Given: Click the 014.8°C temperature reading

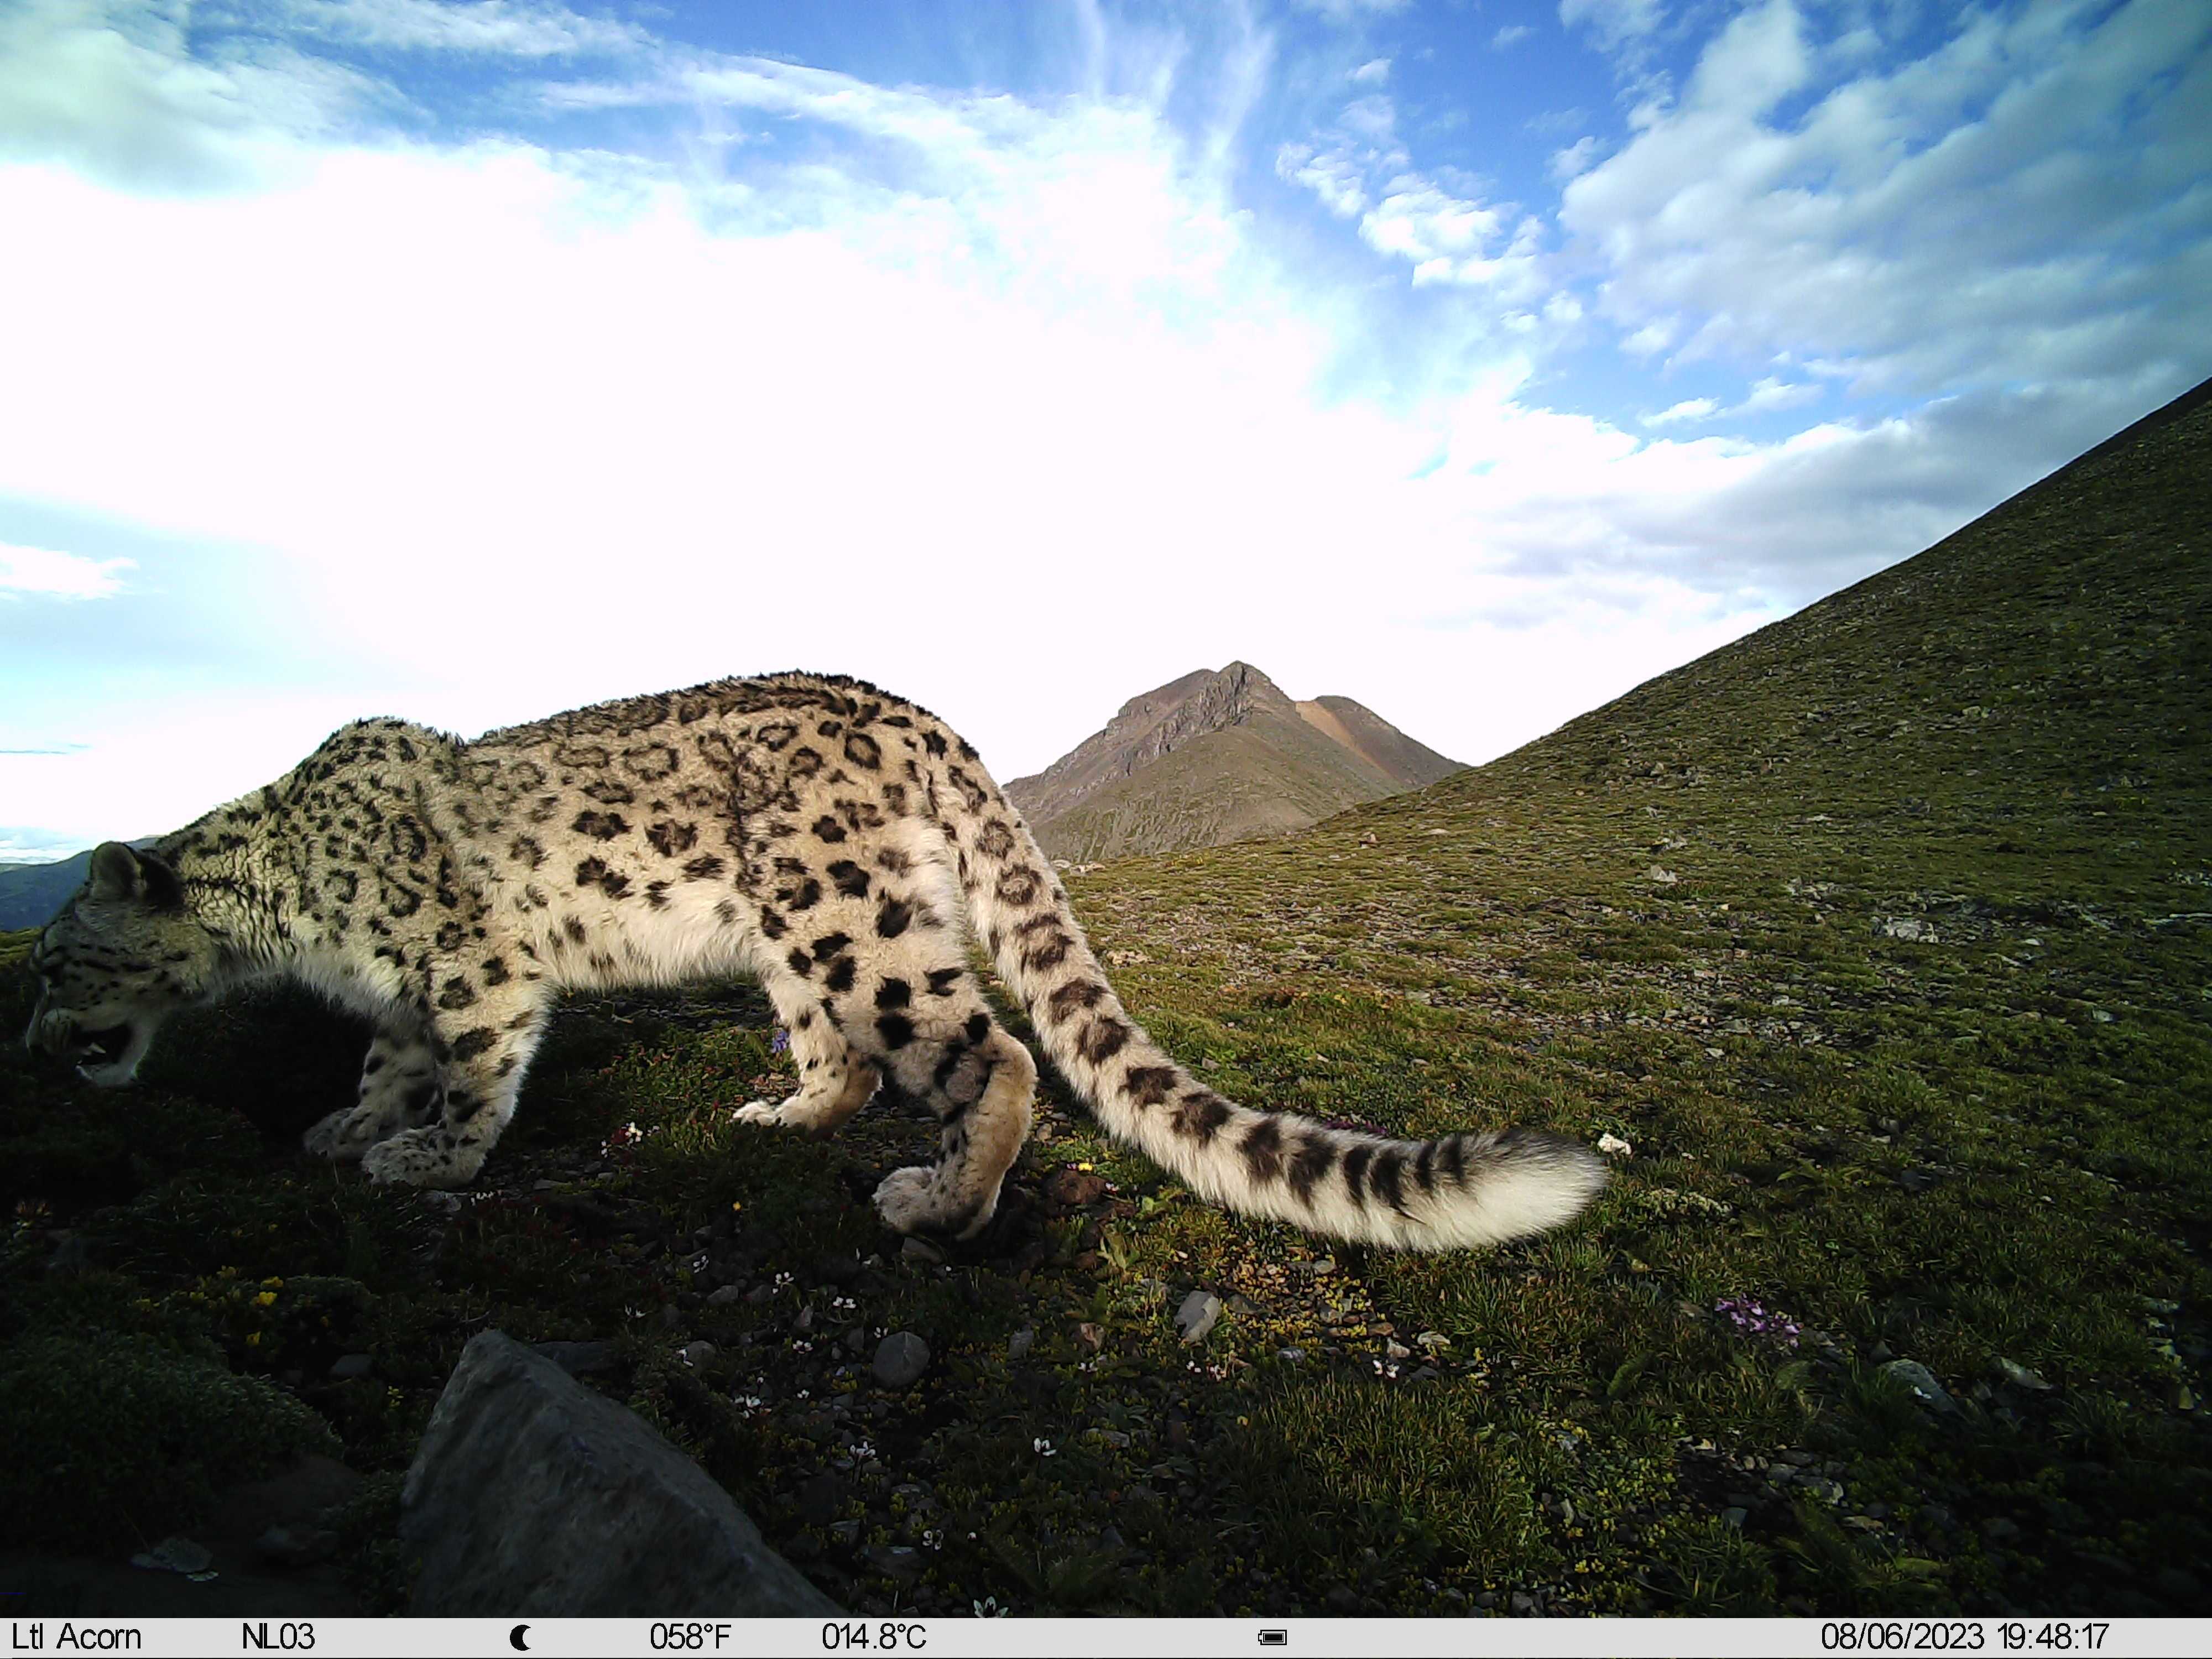Looking at the screenshot, I should (874, 1638).
